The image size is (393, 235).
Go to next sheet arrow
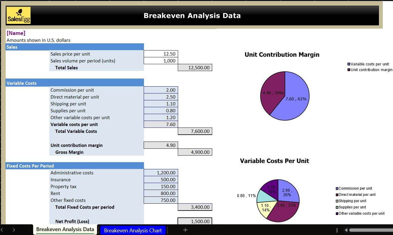tap(14, 230)
